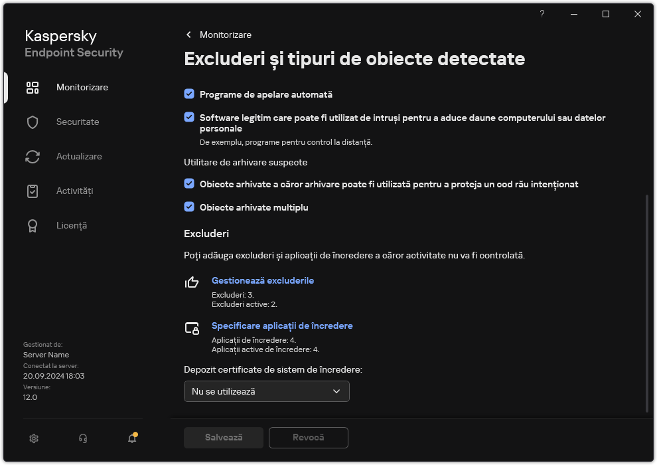Open Specificare aplicații de încredere
Screen dimensions: 657x465
pyautogui.click(x=281, y=325)
